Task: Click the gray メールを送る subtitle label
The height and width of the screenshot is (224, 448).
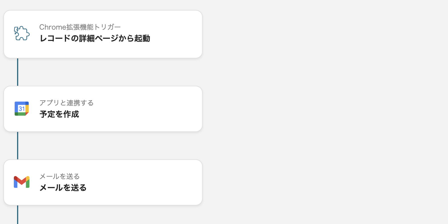Action: (x=59, y=176)
